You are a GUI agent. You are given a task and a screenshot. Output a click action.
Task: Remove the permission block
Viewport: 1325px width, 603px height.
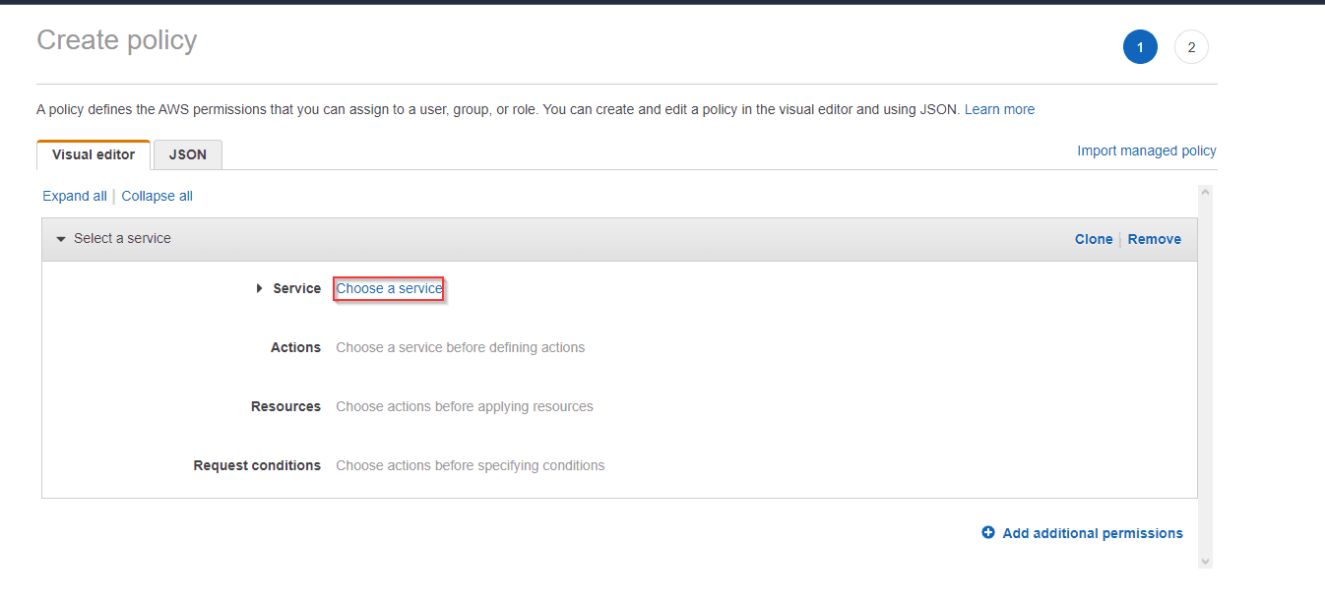1154,239
